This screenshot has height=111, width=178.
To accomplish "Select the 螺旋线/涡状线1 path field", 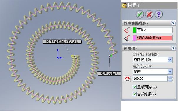I will tap(154, 38).
